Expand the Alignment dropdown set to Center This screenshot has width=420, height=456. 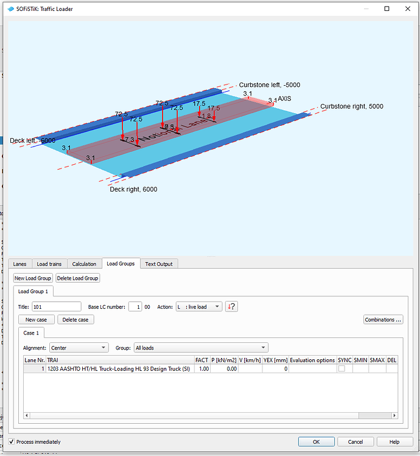tap(79, 348)
